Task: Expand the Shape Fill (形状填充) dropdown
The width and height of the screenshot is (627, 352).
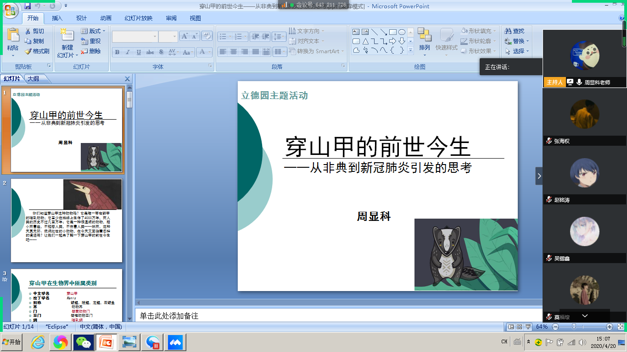Action: 479,31
